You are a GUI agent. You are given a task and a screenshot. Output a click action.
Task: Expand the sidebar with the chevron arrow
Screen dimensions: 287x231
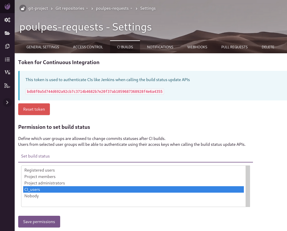point(7,102)
